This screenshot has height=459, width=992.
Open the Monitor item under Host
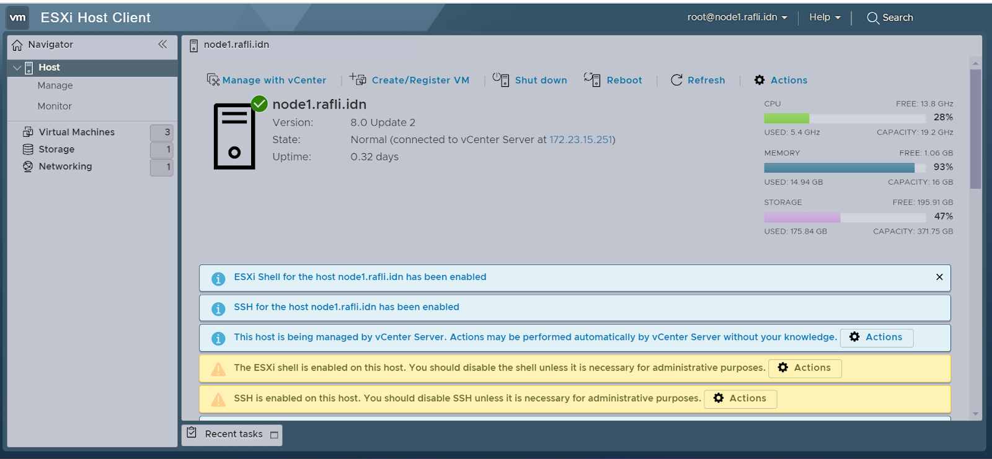(x=55, y=106)
